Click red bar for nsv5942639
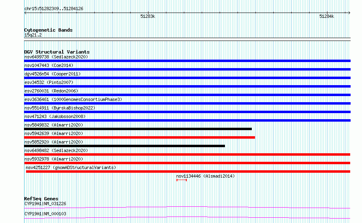362x223 pixels. [x=140, y=137]
